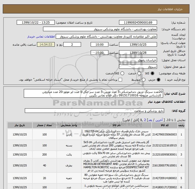
Task: Go to the بعد results page
Action: [150, 120]
